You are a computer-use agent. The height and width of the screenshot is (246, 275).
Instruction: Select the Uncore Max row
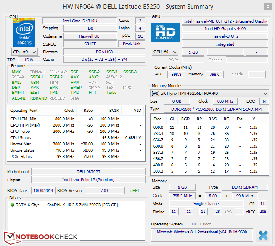click(x=76, y=144)
